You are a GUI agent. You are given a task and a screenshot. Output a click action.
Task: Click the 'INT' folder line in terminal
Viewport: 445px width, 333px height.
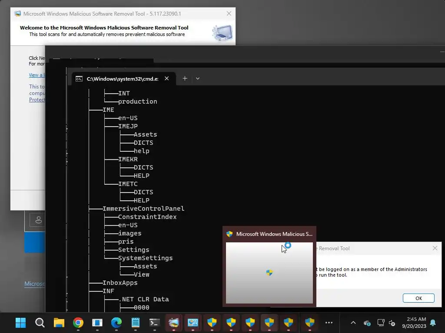click(124, 93)
